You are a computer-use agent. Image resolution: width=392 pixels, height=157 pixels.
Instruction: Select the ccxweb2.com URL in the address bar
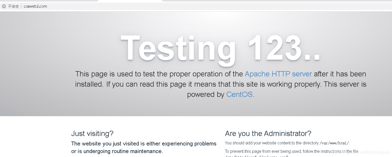[x=35, y=6]
